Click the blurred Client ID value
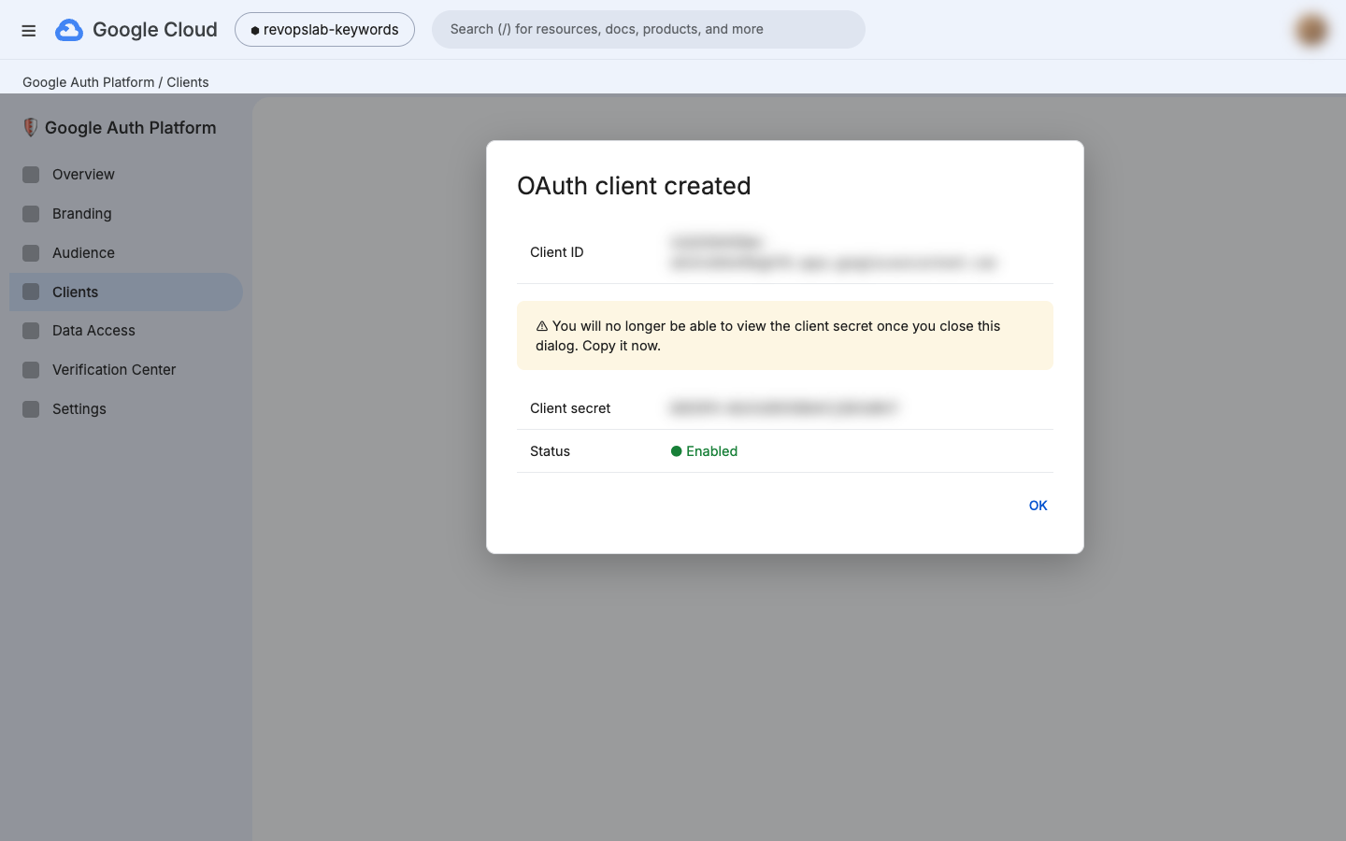 point(834,252)
